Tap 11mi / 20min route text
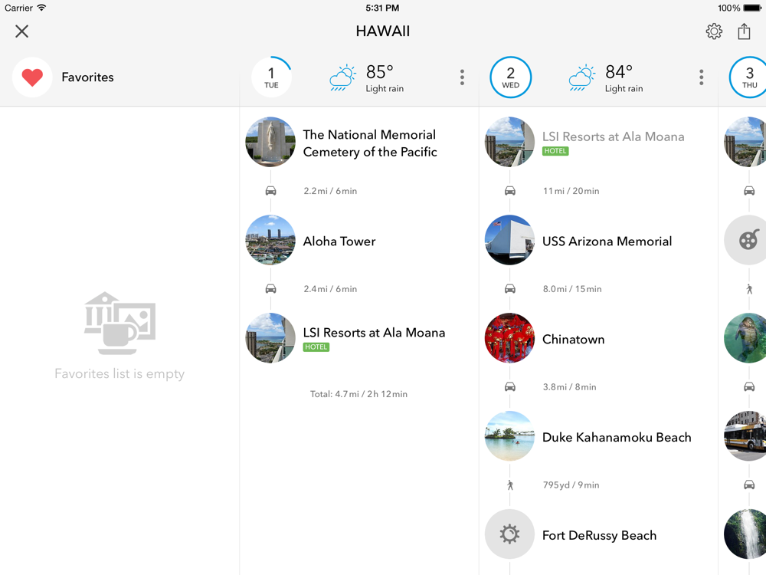This screenshot has height=575, width=766. point(571,191)
